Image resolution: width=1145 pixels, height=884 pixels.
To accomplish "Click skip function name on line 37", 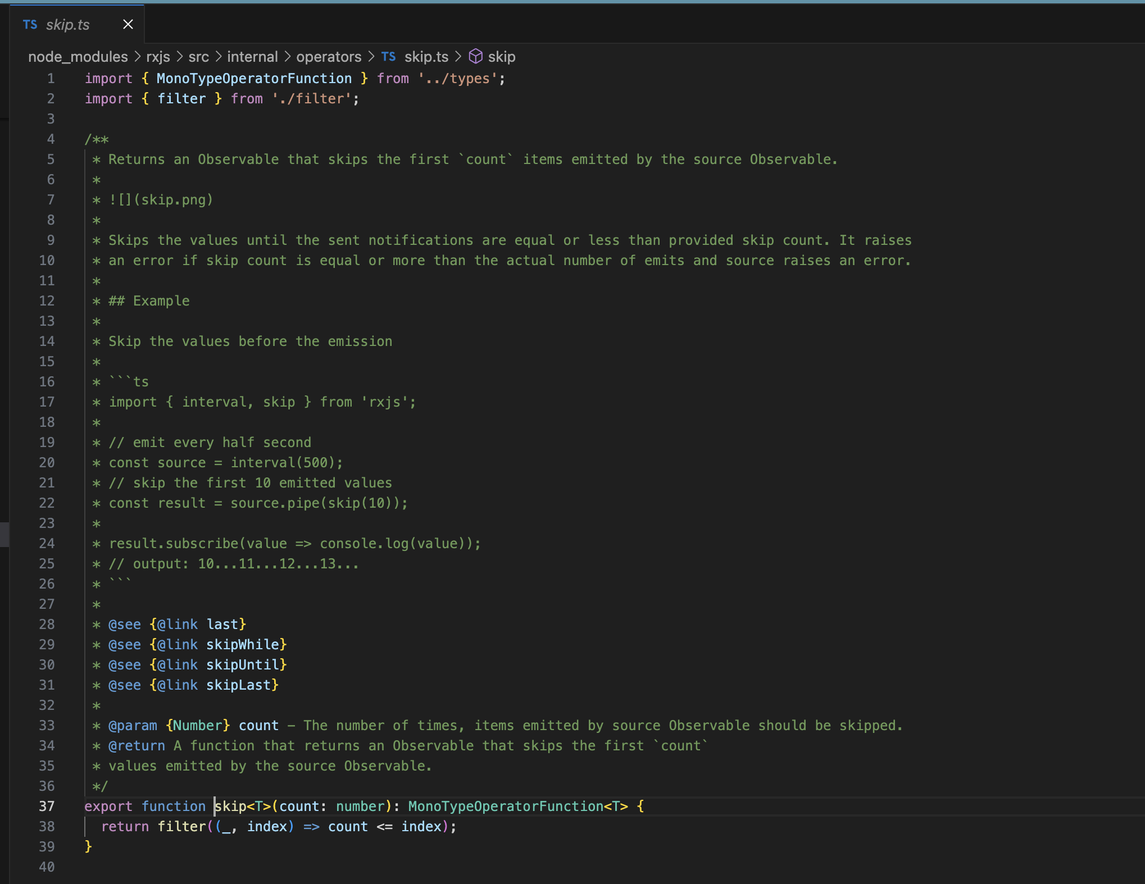I will (x=230, y=806).
